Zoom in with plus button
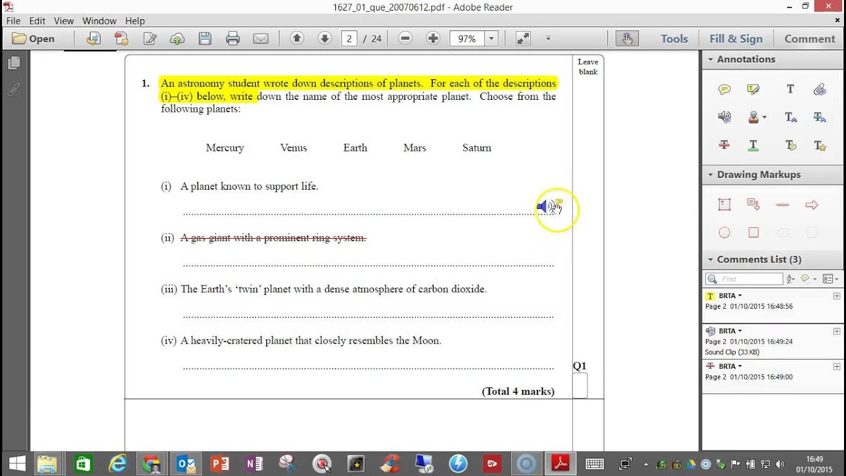846x476 pixels. point(433,38)
